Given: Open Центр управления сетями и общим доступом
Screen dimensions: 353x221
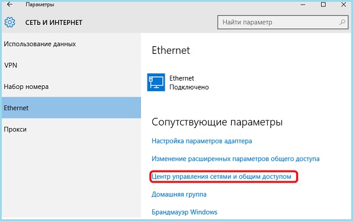Looking at the screenshot, I should click(x=222, y=177).
